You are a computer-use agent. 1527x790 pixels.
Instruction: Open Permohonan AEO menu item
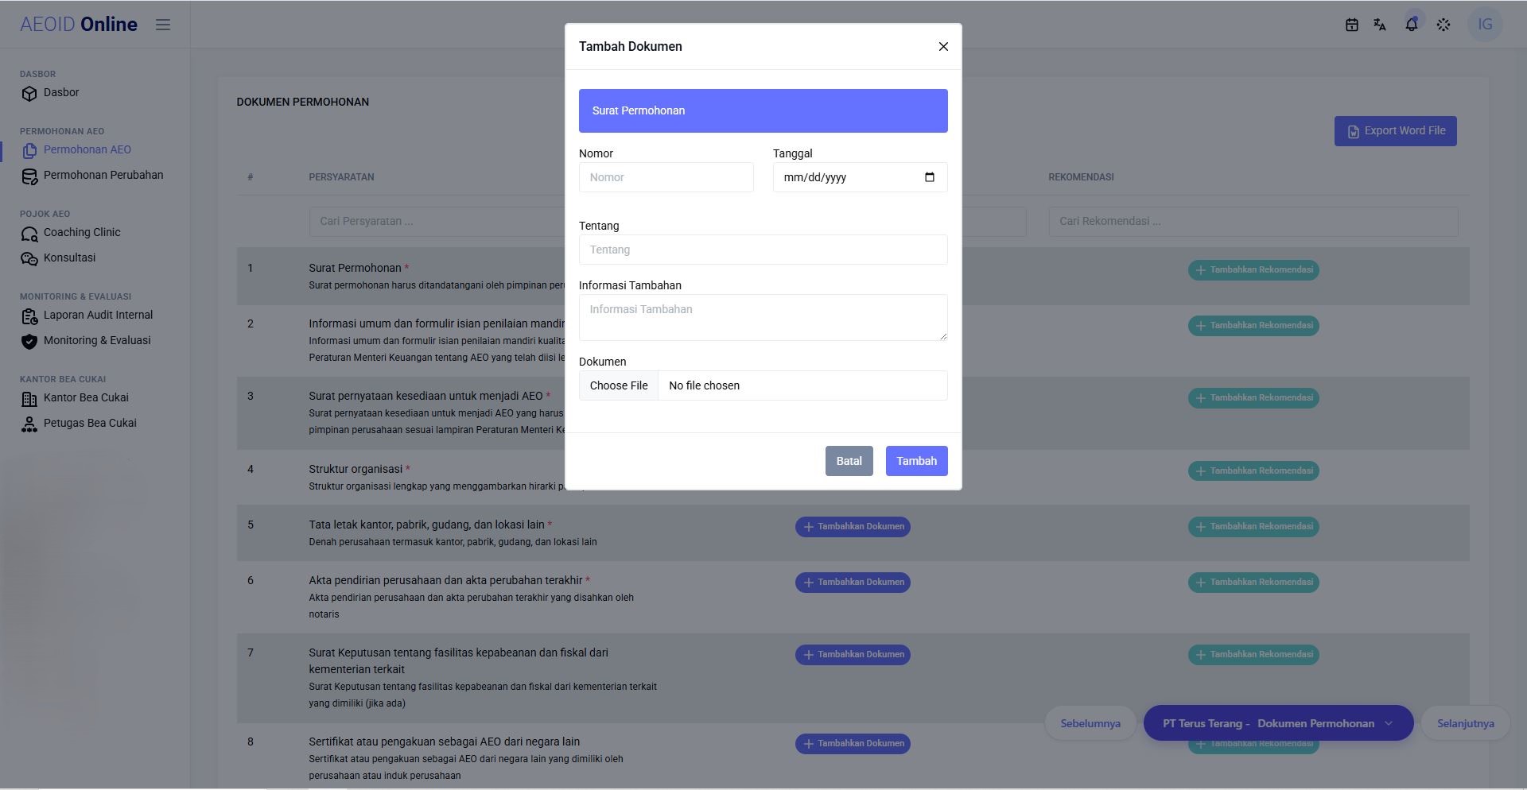click(87, 150)
